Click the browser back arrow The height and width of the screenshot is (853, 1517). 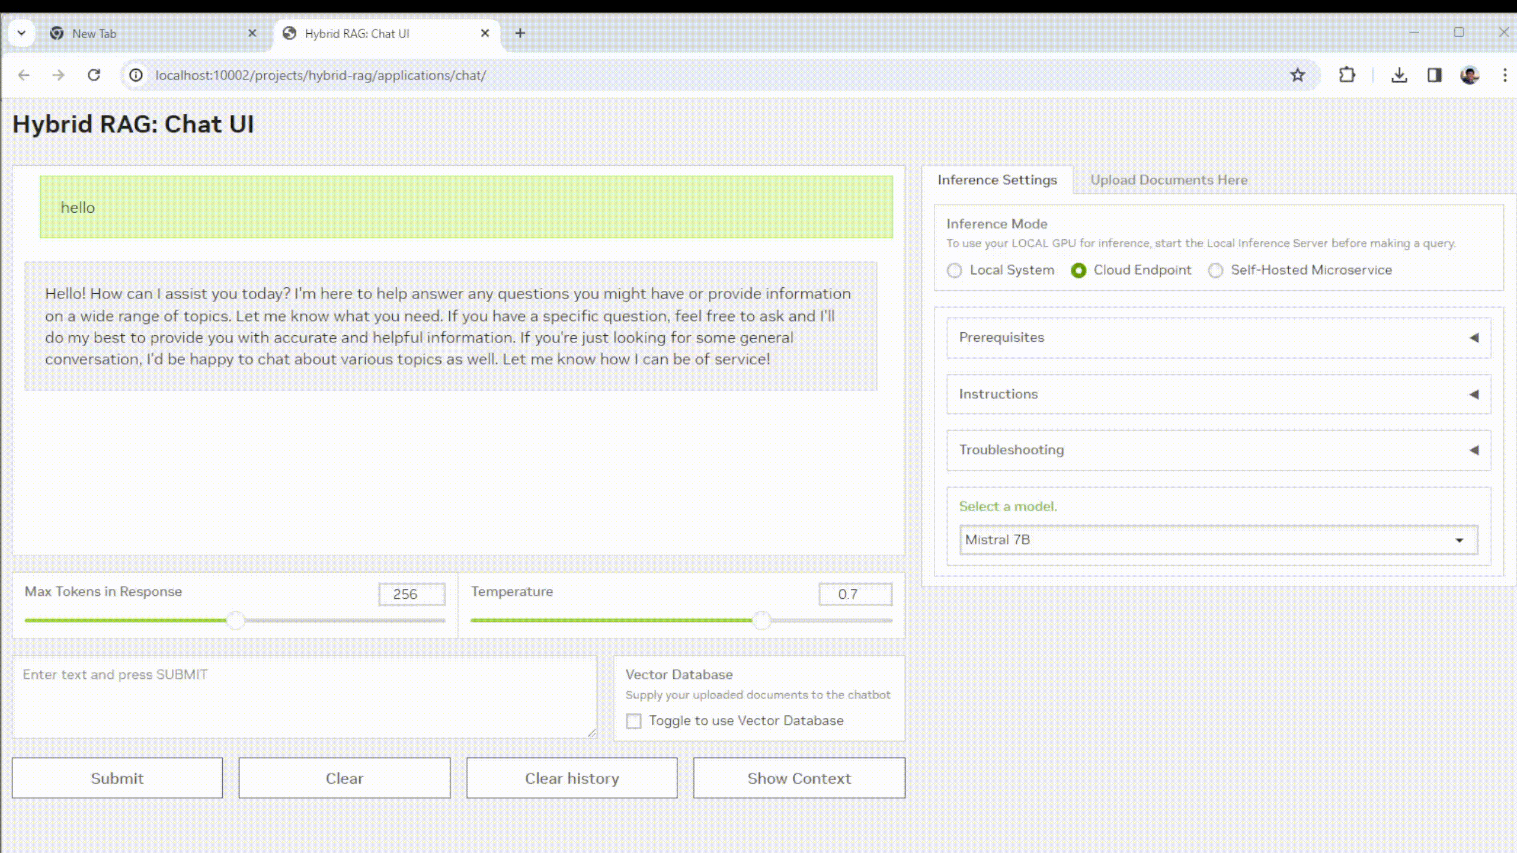(x=24, y=75)
